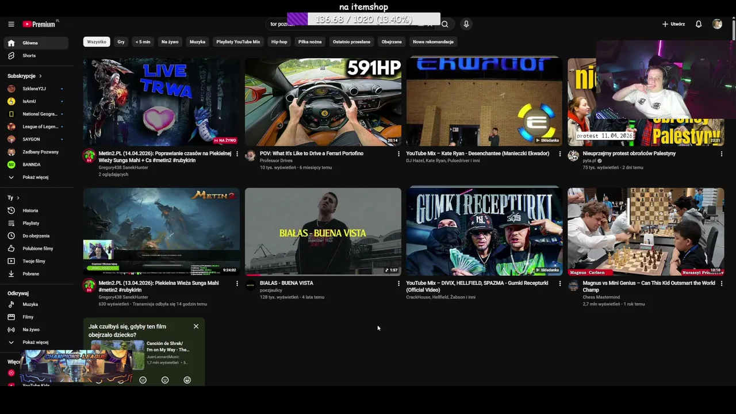Open Twoje filmy in sidebar
This screenshot has width=736, height=414.
pos(36,261)
